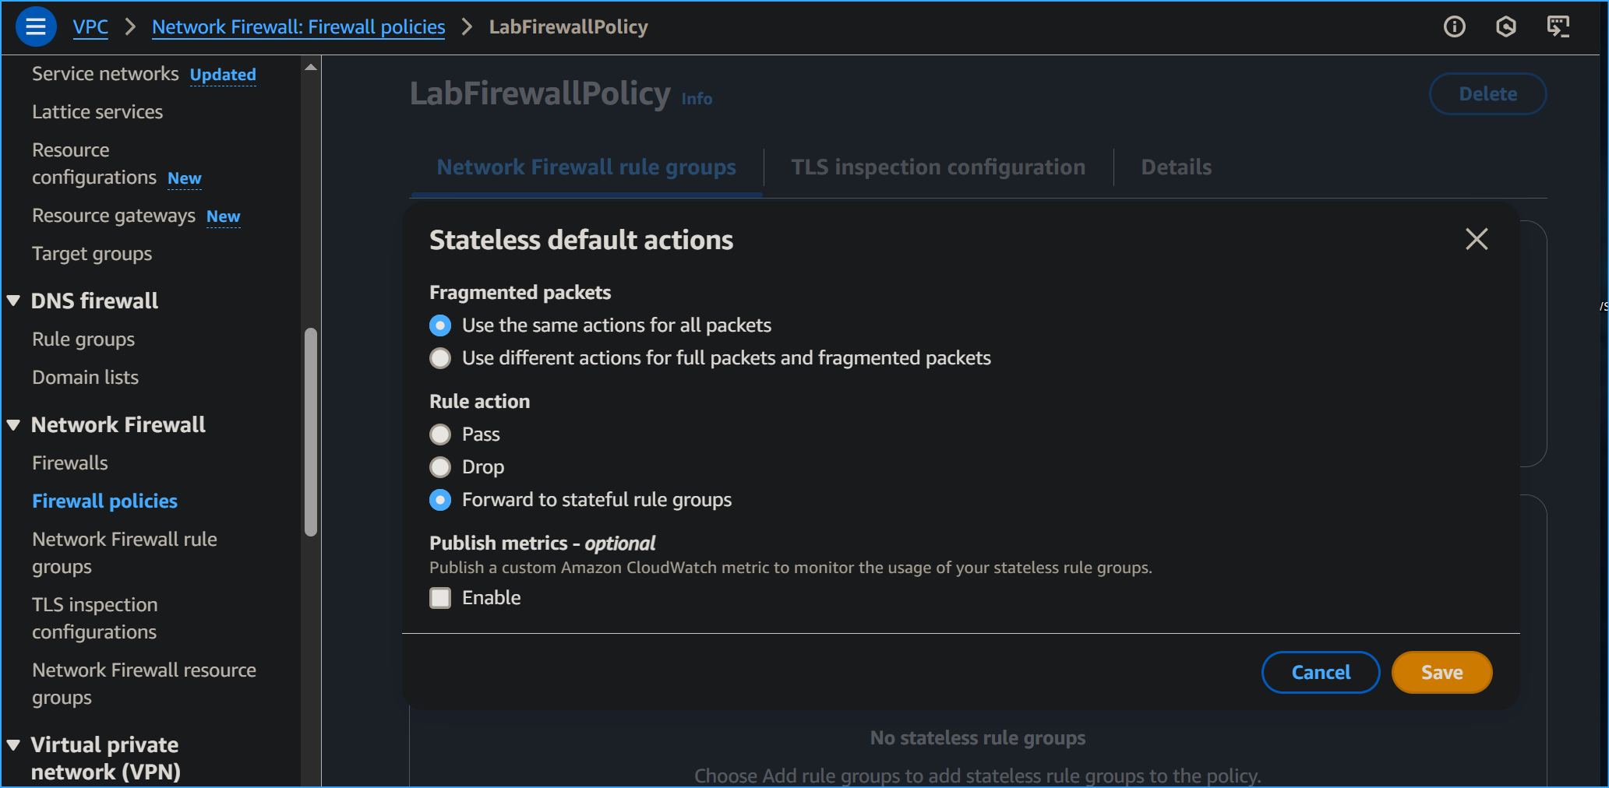Save the stateless default actions
1609x788 pixels.
(1441, 672)
